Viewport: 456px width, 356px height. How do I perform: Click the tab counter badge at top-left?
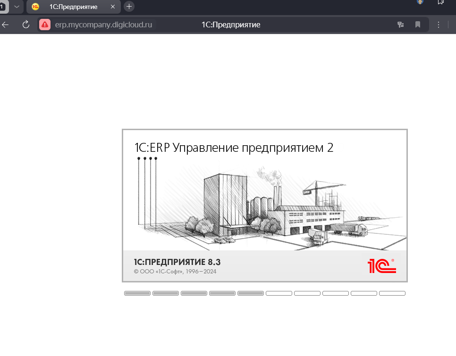(3, 7)
